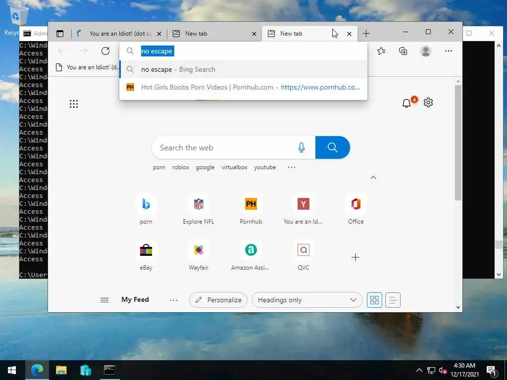The height and width of the screenshot is (380, 507).
Task: Search suggestion chip roblox
Action: tap(180, 167)
